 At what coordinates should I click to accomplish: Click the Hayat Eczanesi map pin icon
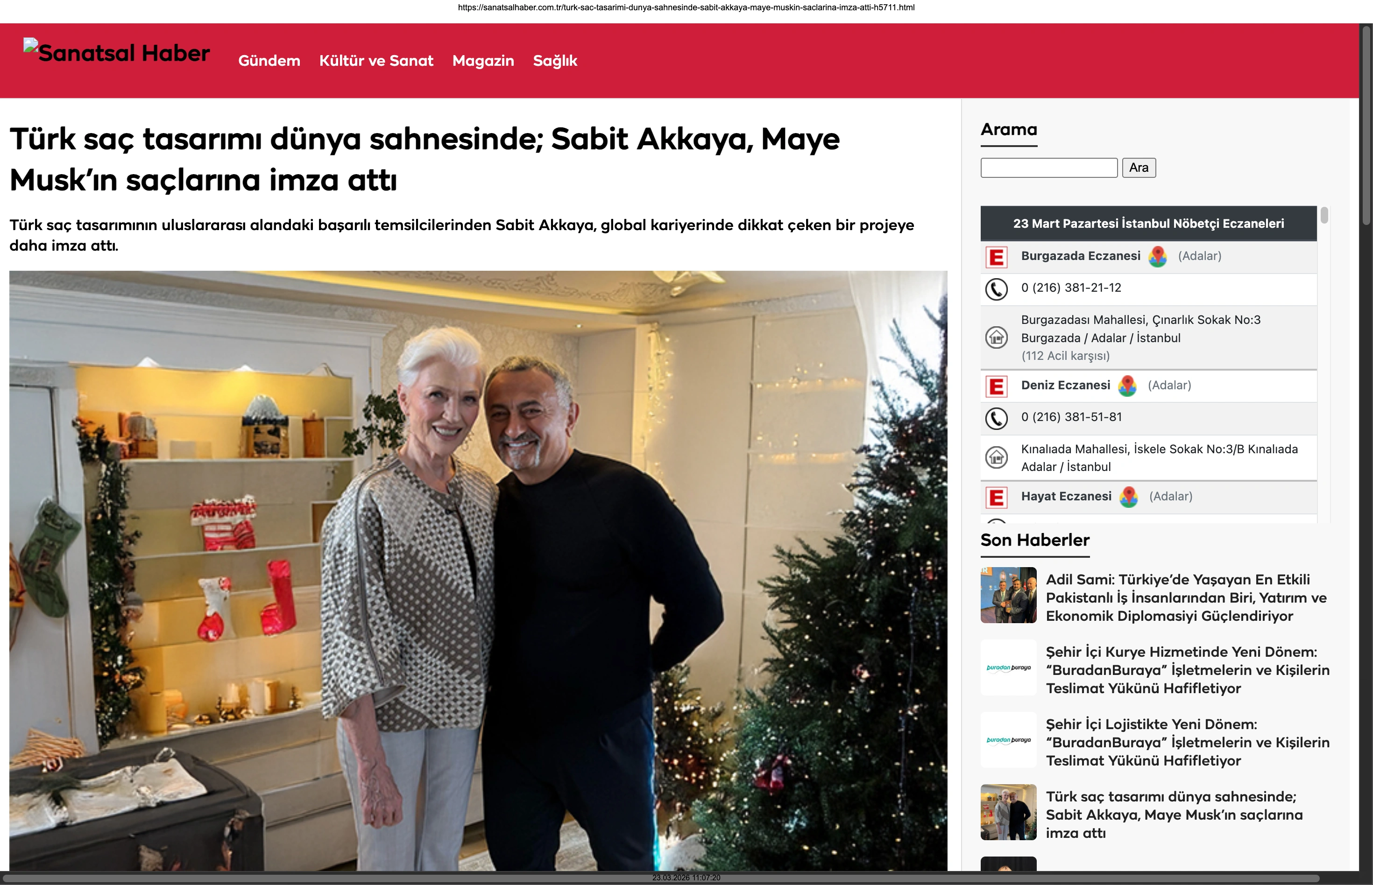click(x=1128, y=497)
